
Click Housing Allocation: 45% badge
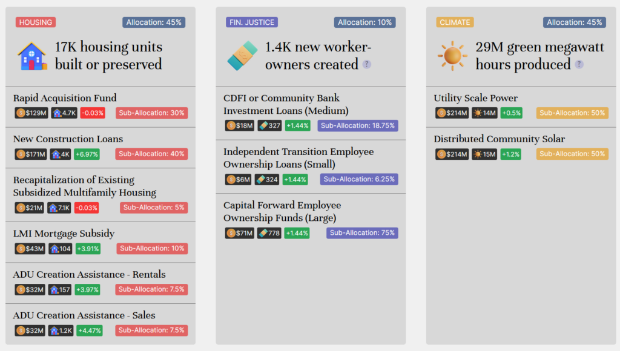tap(154, 22)
